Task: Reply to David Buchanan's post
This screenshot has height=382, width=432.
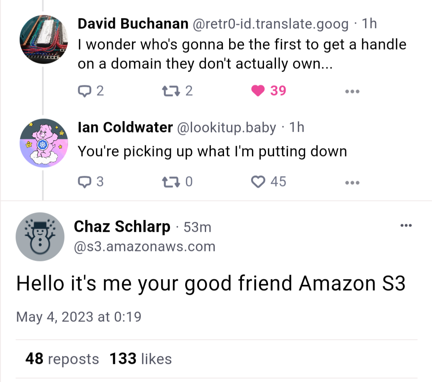Action: (84, 91)
